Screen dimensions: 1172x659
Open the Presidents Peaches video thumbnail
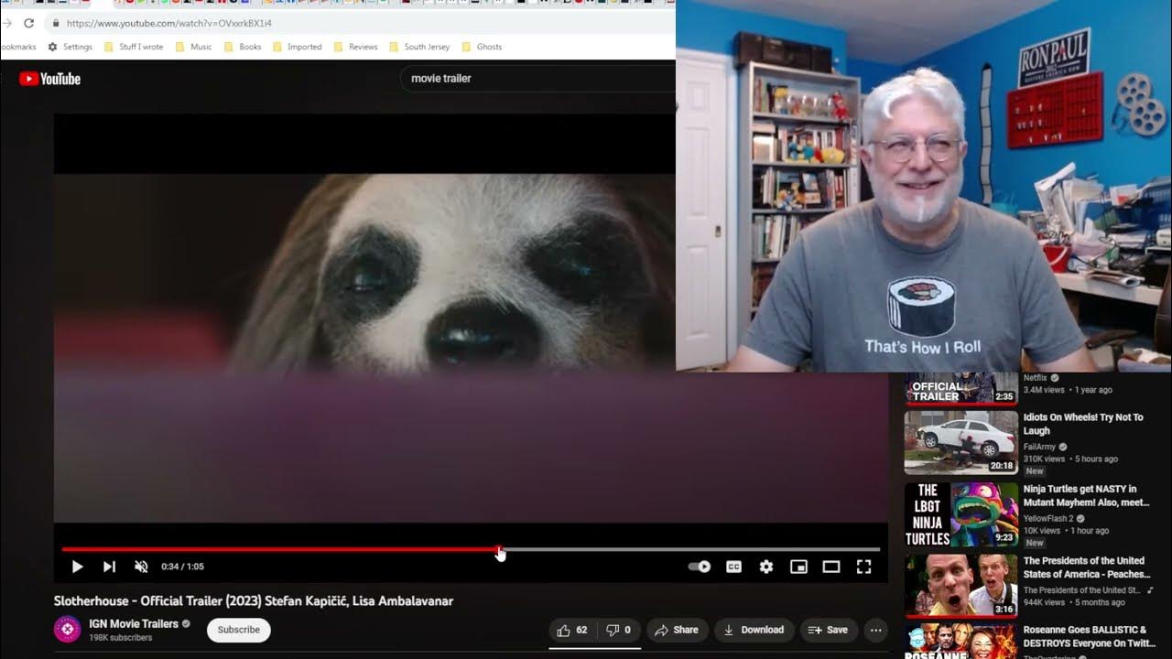pos(960,586)
